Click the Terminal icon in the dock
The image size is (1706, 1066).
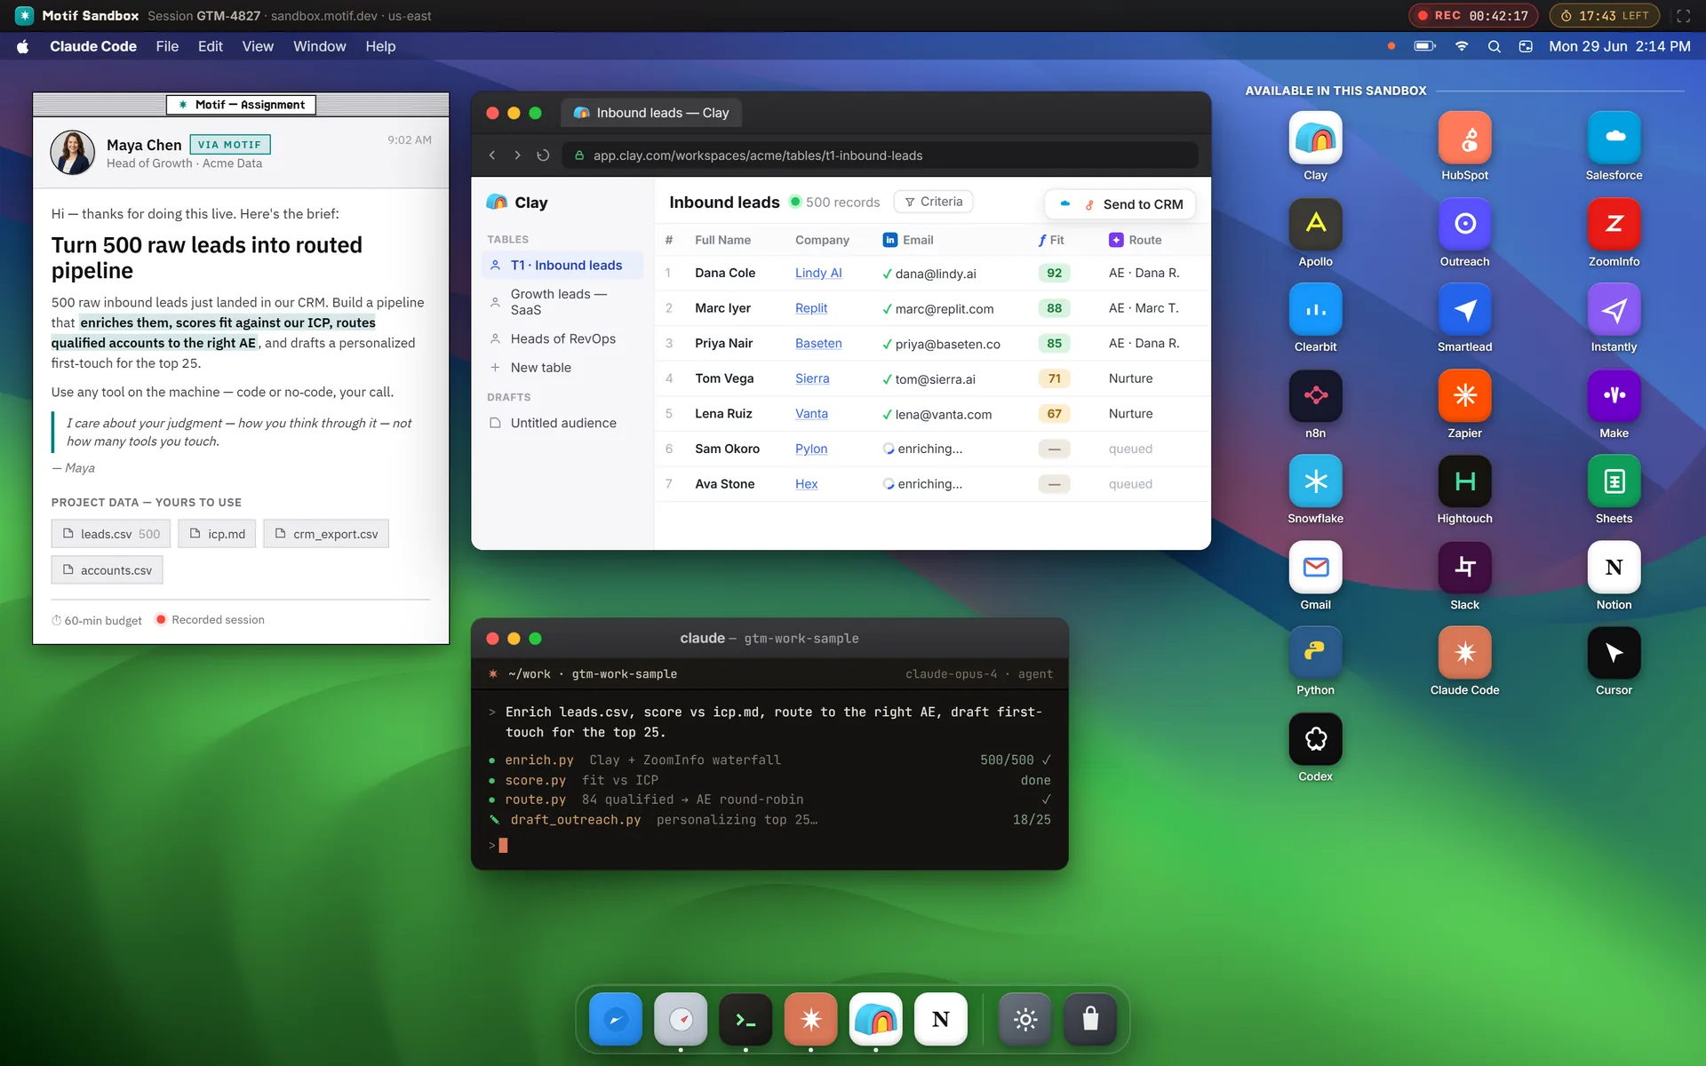coord(745,1019)
